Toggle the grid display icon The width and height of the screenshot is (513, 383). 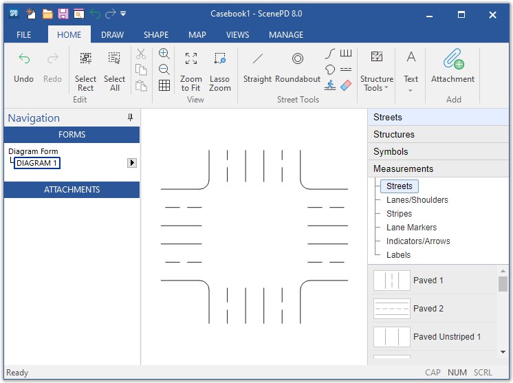click(164, 85)
